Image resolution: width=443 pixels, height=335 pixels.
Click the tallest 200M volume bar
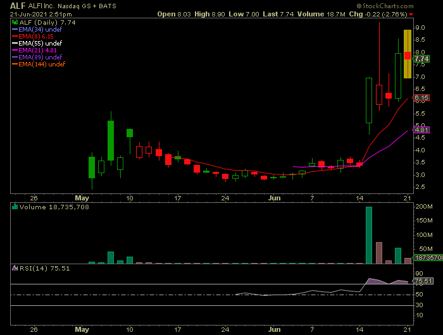(x=369, y=235)
